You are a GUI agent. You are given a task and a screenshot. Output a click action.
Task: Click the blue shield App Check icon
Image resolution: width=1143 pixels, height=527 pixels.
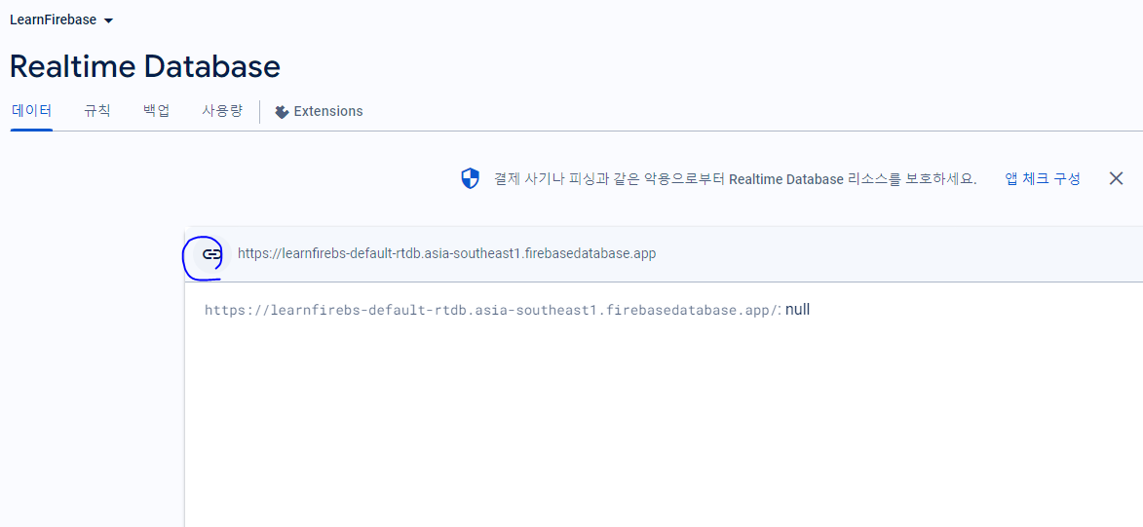(x=471, y=178)
